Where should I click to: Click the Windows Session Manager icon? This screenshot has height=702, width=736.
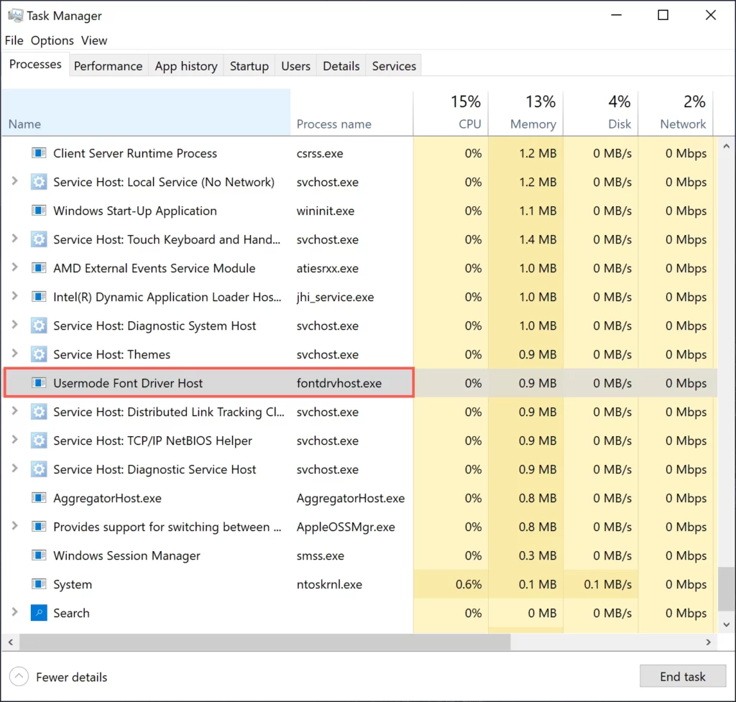[39, 555]
